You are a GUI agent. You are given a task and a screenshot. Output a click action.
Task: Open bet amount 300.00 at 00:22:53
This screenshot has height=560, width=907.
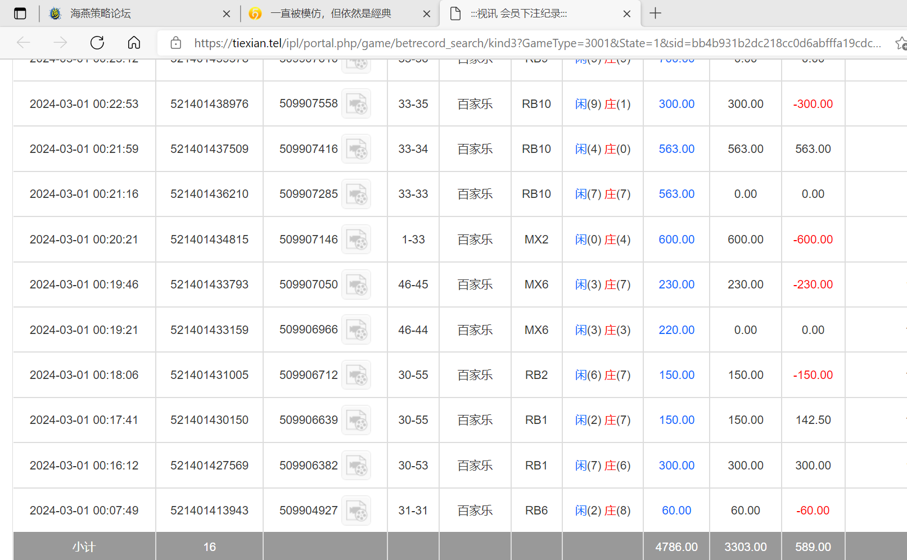click(x=676, y=104)
